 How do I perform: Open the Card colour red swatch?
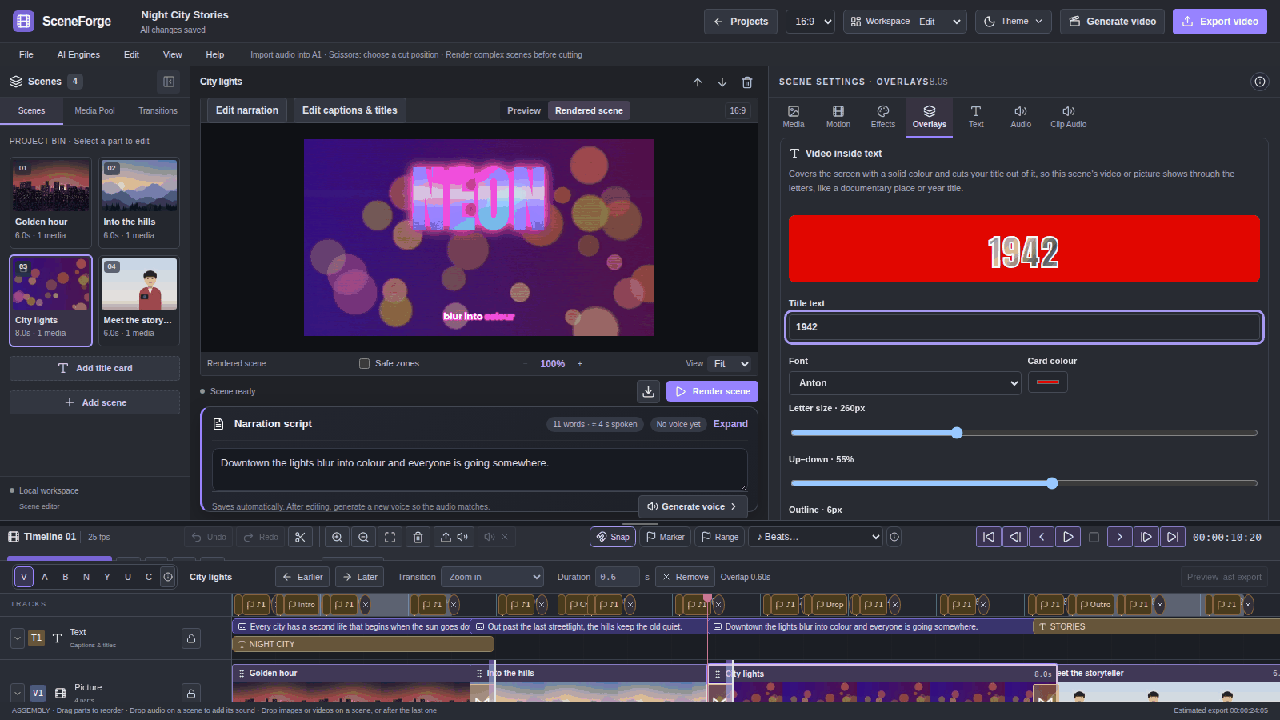tap(1047, 382)
